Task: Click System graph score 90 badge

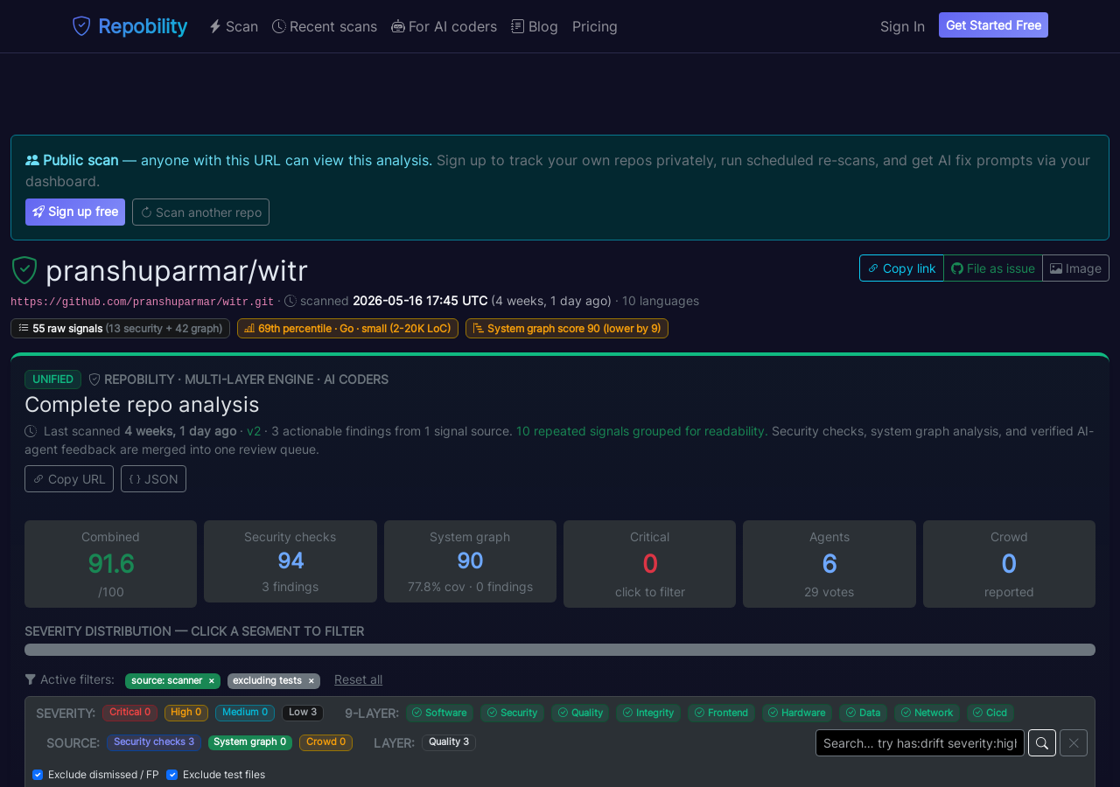Action: (567, 328)
